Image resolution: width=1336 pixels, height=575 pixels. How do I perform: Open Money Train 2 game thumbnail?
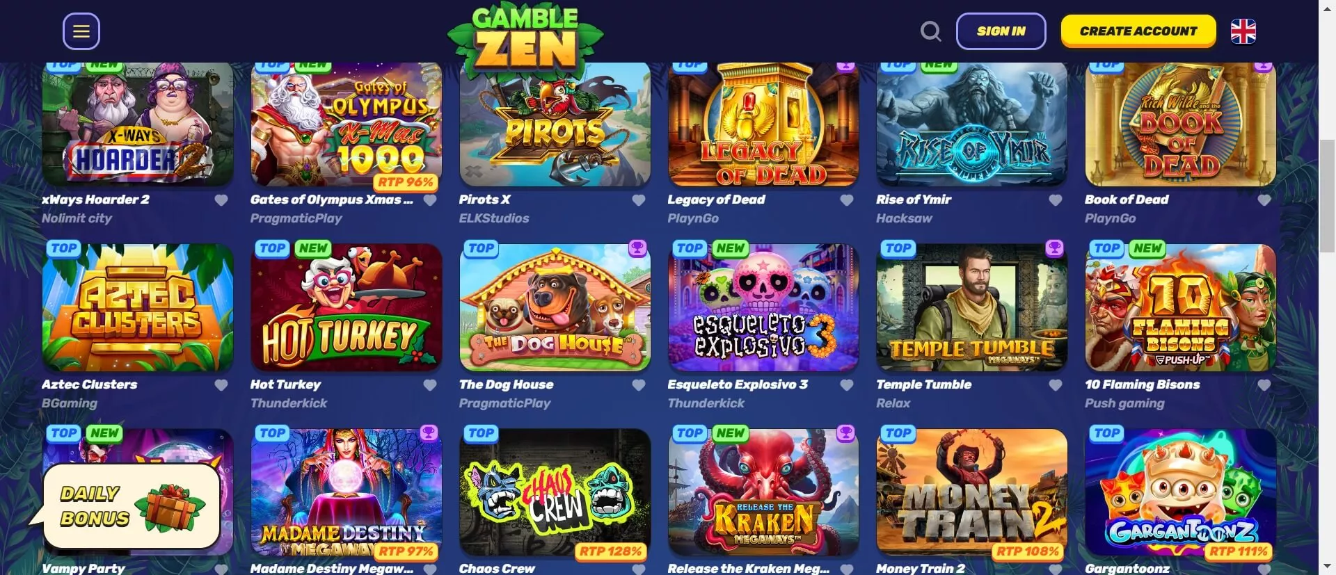tap(971, 492)
